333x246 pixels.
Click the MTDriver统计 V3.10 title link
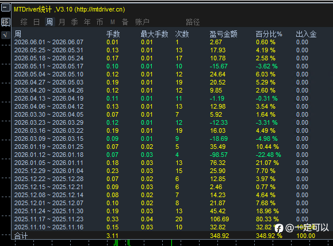pyautogui.click(x=70, y=9)
